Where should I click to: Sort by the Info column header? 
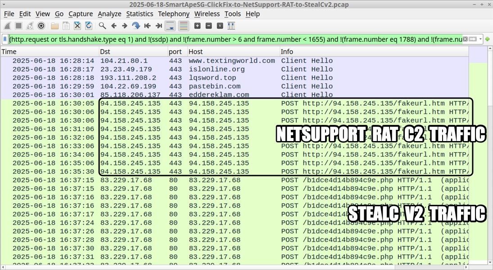374,51
